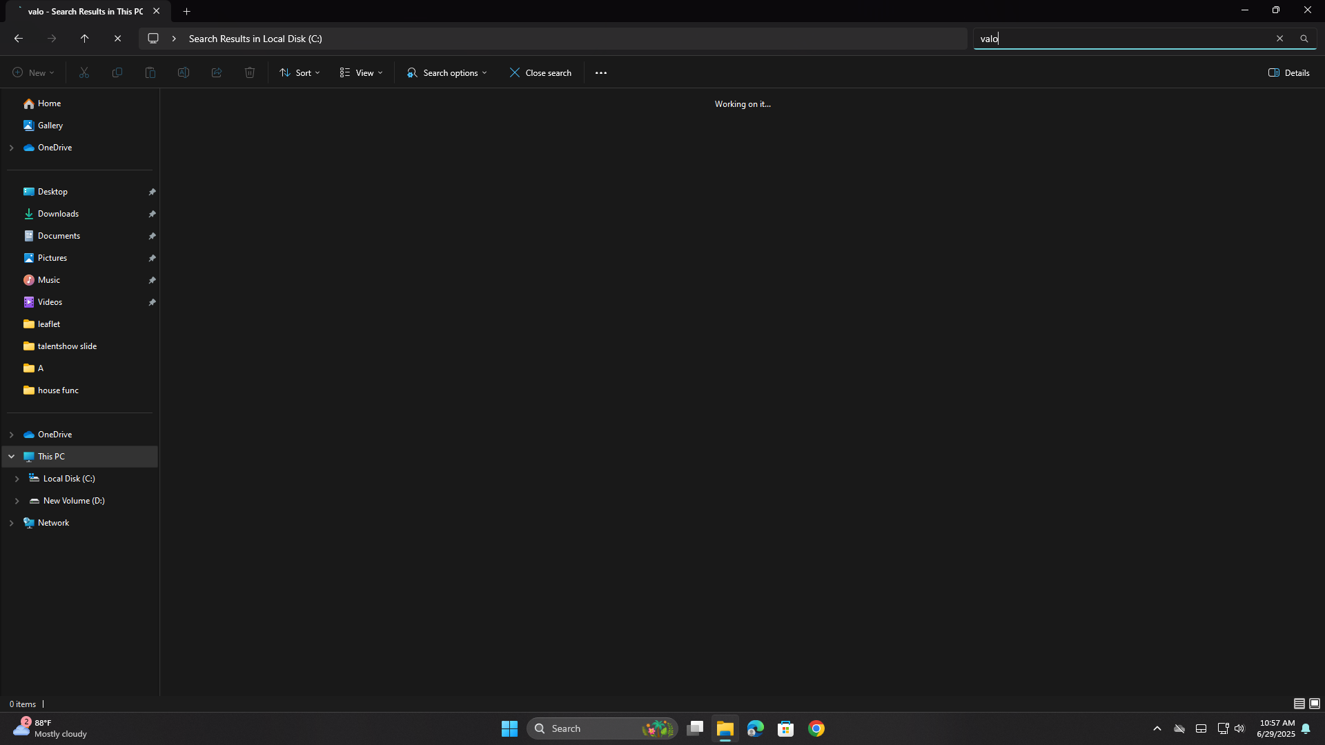The height and width of the screenshot is (745, 1325).
Task: Click File Explorer icon on taskbar
Action: tap(725, 728)
